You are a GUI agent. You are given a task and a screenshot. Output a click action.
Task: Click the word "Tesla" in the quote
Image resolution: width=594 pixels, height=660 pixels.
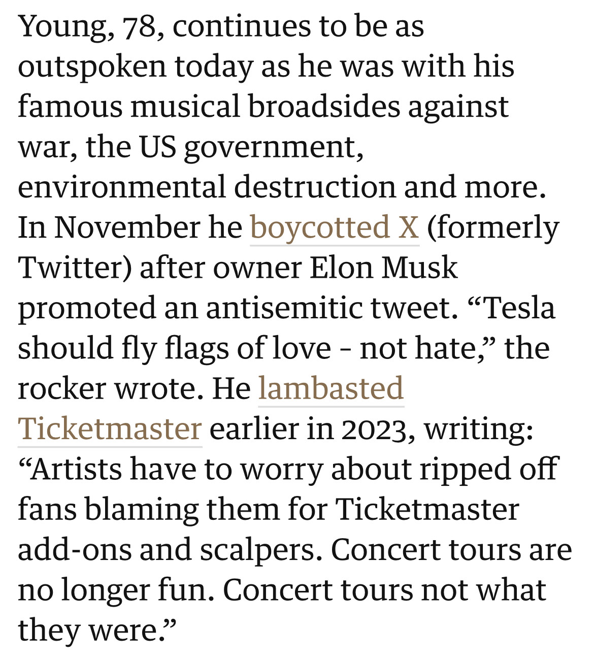click(x=519, y=308)
